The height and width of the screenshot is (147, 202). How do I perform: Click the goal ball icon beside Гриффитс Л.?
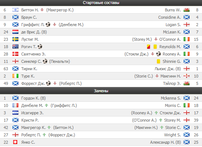coord(48,25)
